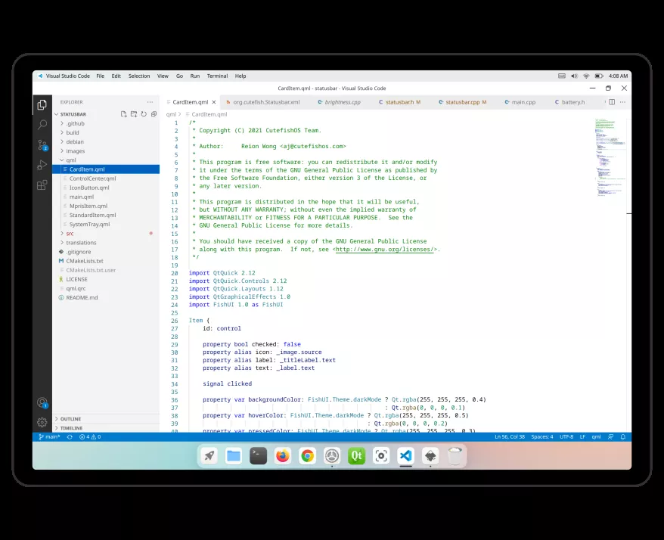
Task: Switch to the statusbar.cpp tab
Action: [462, 102]
